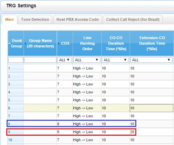Click the Group Name filter input field
174x145 pixels.
click(x=40, y=60)
